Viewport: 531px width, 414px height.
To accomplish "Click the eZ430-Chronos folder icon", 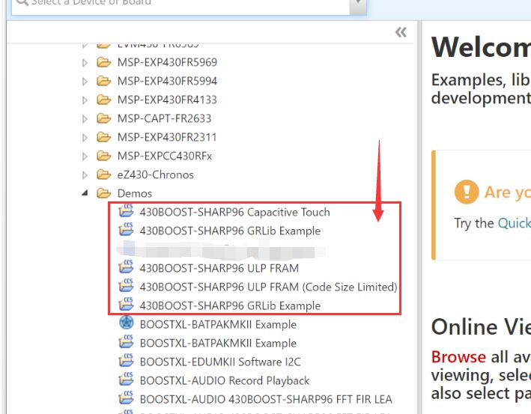I will coord(103,174).
